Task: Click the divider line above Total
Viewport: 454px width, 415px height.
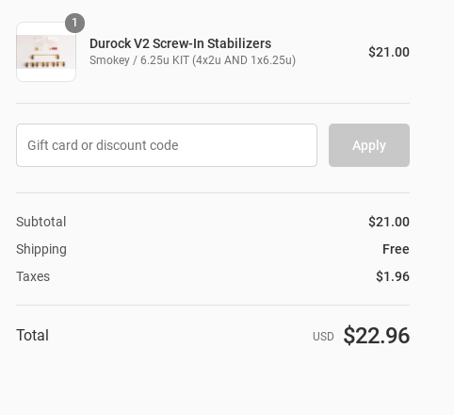Action: (213, 305)
